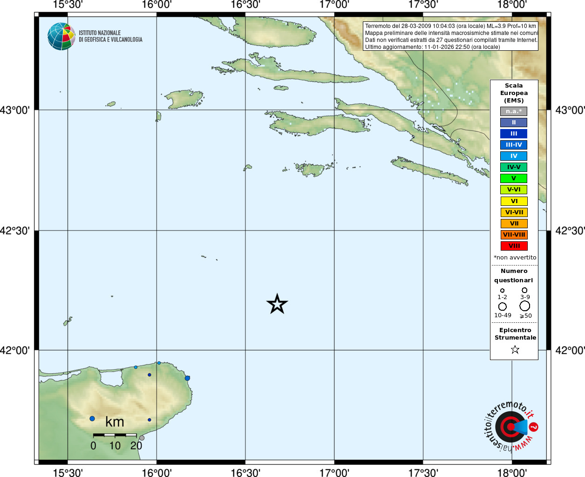585x477 pixels.
Task: Click the haisentitoilterremoto.it logo
Action: click(511, 426)
